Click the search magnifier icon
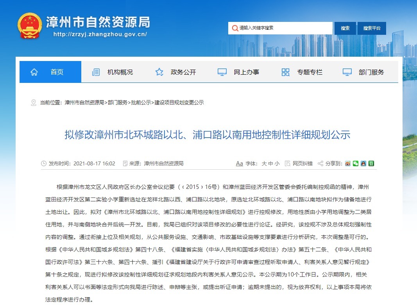The height and width of the screenshot is (305, 417). coord(235,28)
